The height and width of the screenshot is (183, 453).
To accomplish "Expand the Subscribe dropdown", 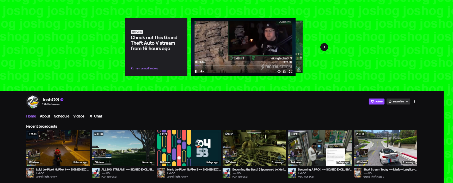I will (x=398, y=102).
